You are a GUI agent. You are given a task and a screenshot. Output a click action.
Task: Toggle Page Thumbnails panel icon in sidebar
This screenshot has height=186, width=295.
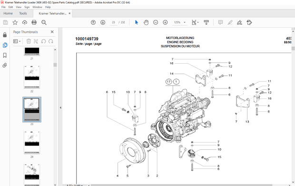[5, 45]
